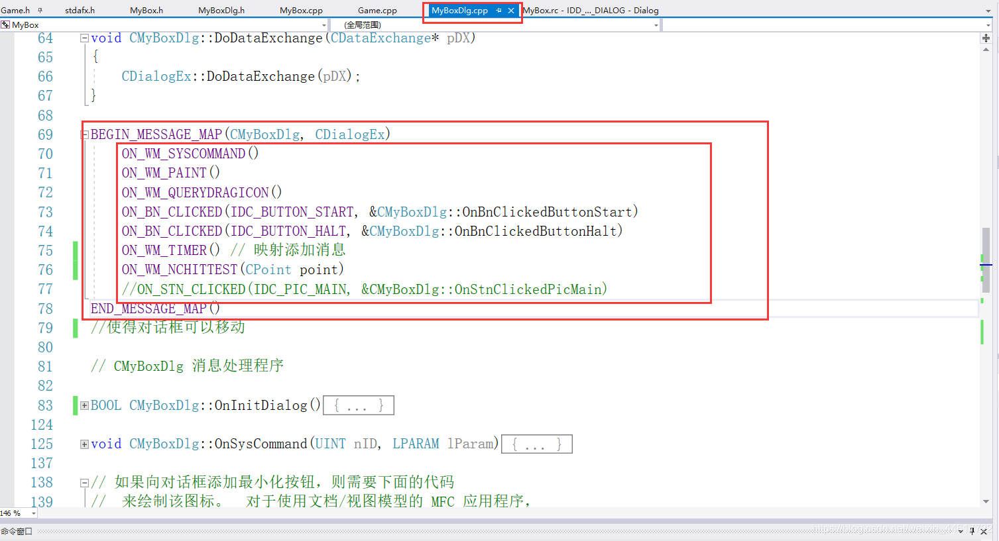This screenshot has width=999, height=541.
Task: Open the MyBox project scope dropdown
Action: click(x=324, y=25)
